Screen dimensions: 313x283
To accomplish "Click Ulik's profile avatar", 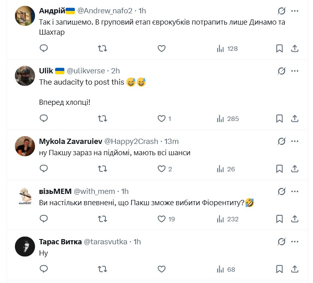I will pos(25,76).
